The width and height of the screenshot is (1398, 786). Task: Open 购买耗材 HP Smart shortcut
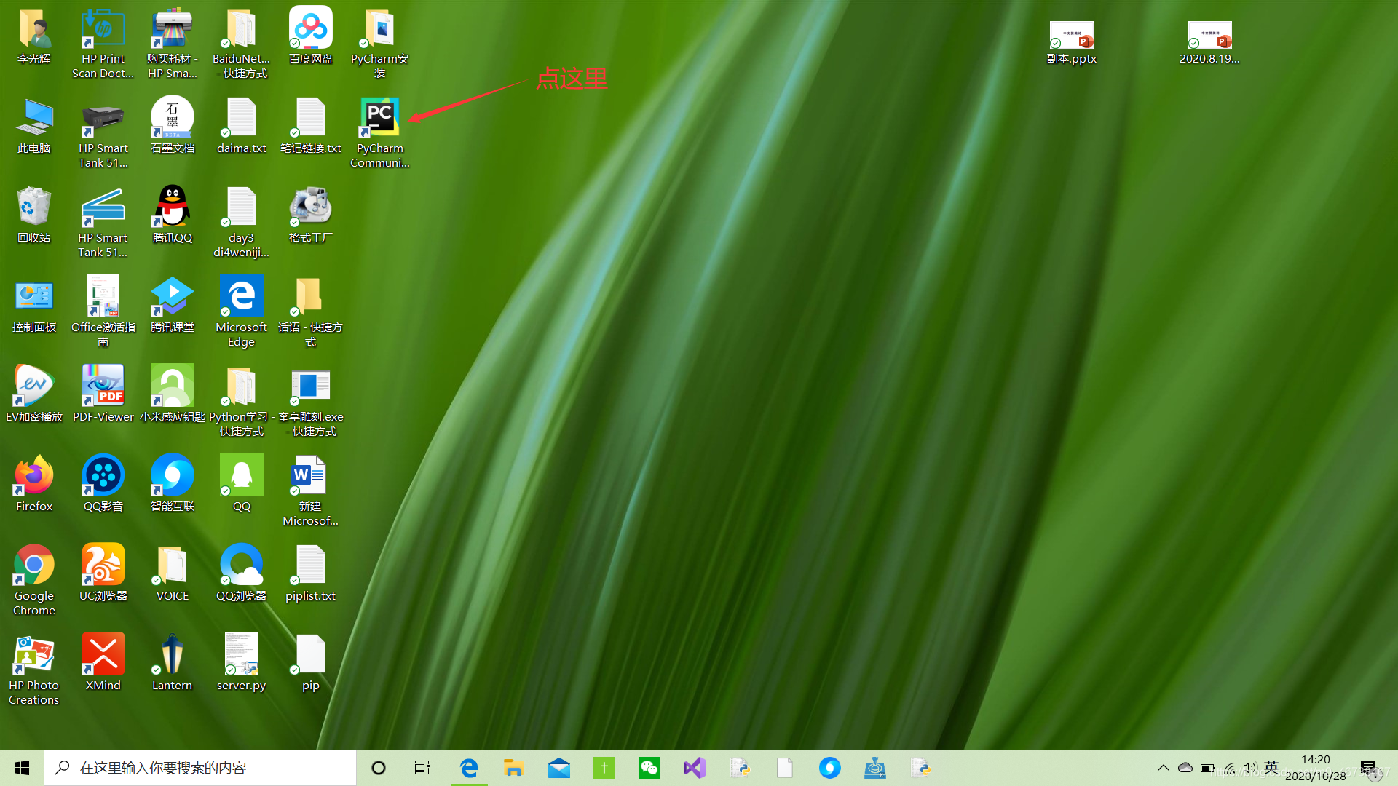pos(173,42)
